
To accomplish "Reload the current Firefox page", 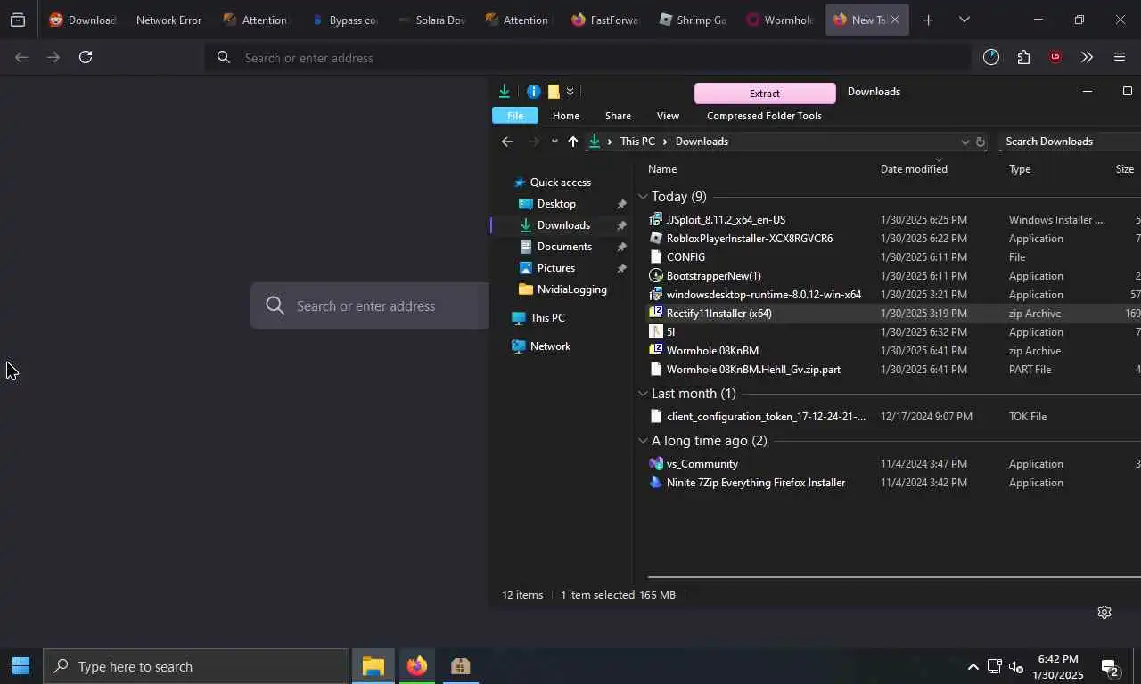I will (x=86, y=57).
